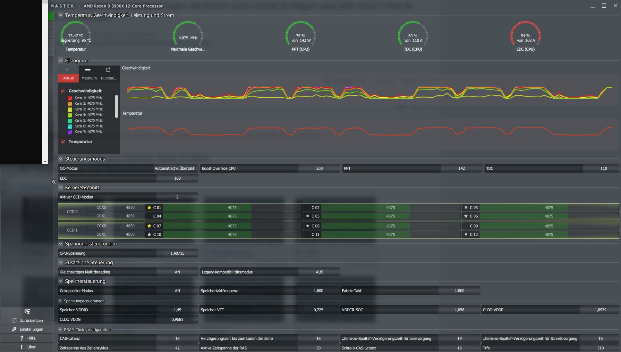Viewport: 621px width, 352px height.
Task: Click the Zurücksetzen button label
Action: pyautogui.click(x=31, y=320)
